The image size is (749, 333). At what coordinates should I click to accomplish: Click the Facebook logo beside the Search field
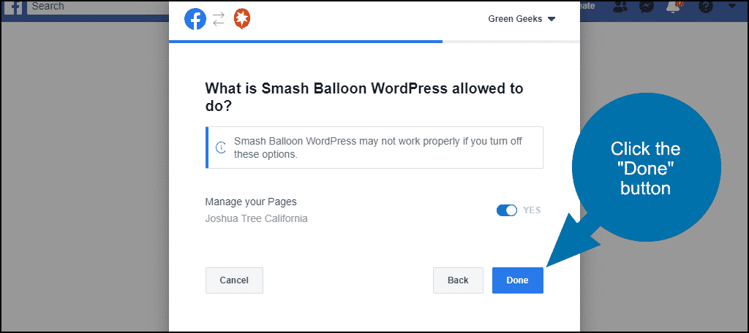[x=13, y=7]
